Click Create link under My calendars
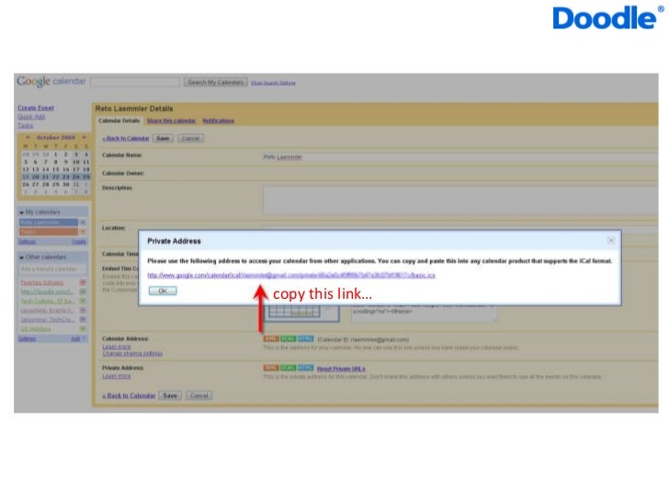Viewport: 669px width, 502px height. 79,242
